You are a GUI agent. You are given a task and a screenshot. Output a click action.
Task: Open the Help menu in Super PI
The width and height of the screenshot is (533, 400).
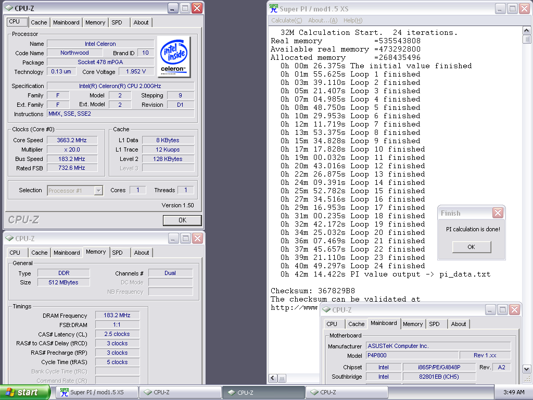click(x=353, y=20)
